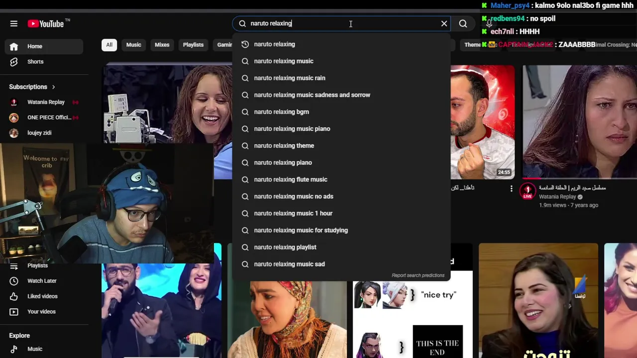Click search icon beside 'naruto relaxing theme'
Viewport: 637px width, 358px height.
point(245,146)
